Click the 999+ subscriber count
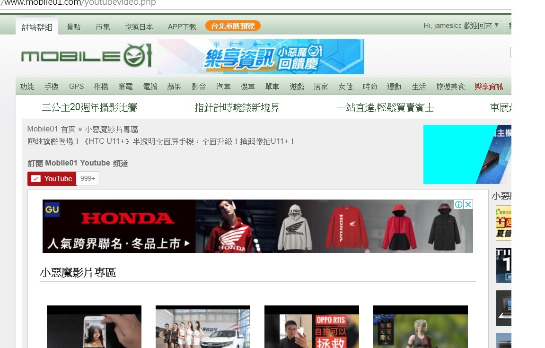Viewport: 545px width, 348px height. 88,179
